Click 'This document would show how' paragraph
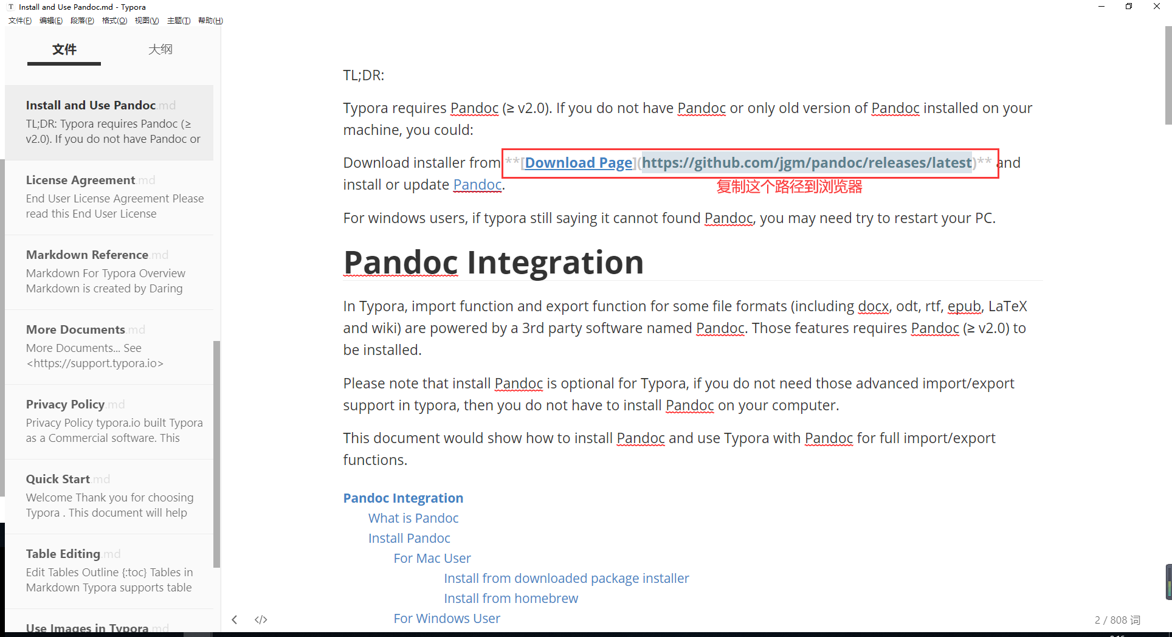1172x637 pixels. (669, 449)
